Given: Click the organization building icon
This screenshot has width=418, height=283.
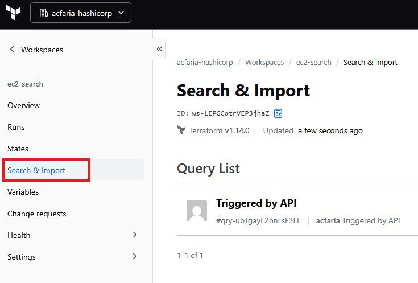Looking at the screenshot, I should tap(44, 13).
